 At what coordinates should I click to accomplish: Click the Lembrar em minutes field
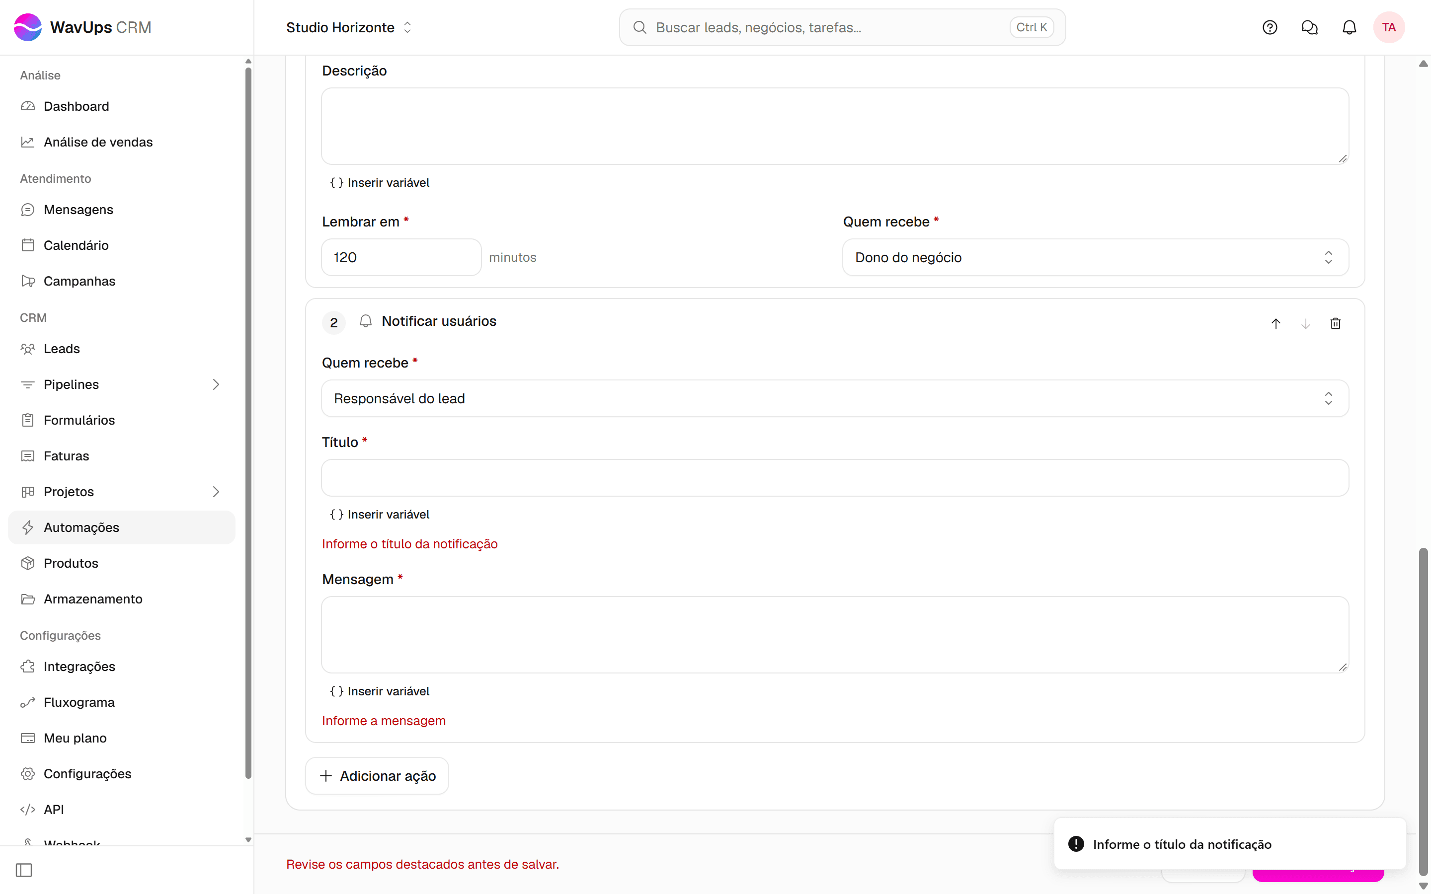[x=401, y=257]
